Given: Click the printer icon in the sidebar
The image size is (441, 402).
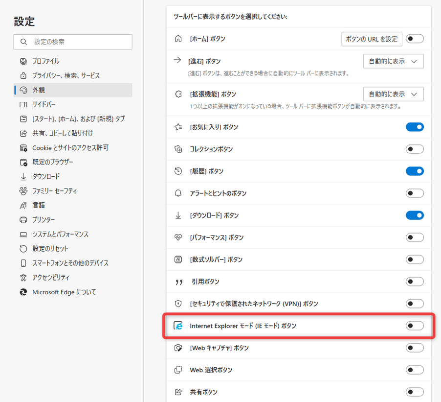Looking at the screenshot, I should [x=23, y=220].
